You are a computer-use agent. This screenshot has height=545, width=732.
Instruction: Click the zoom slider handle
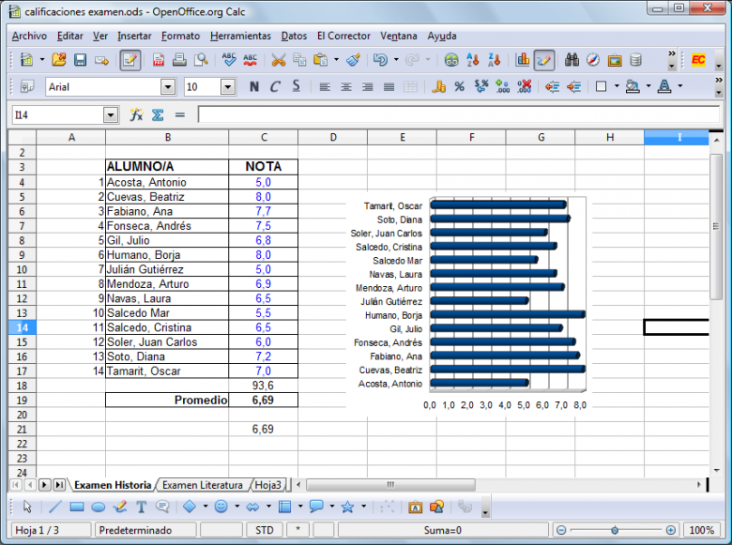click(x=615, y=530)
